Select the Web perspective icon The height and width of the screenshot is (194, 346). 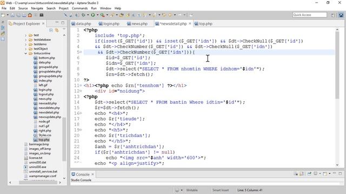coord(341,15)
